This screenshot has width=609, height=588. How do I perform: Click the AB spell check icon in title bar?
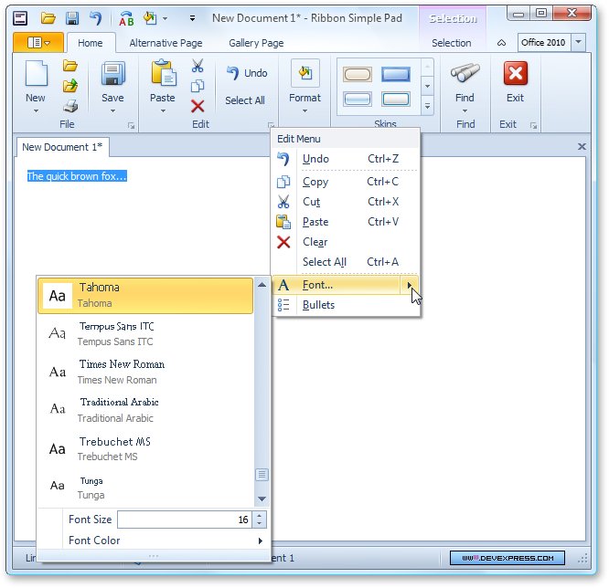[x=126, y=18]
